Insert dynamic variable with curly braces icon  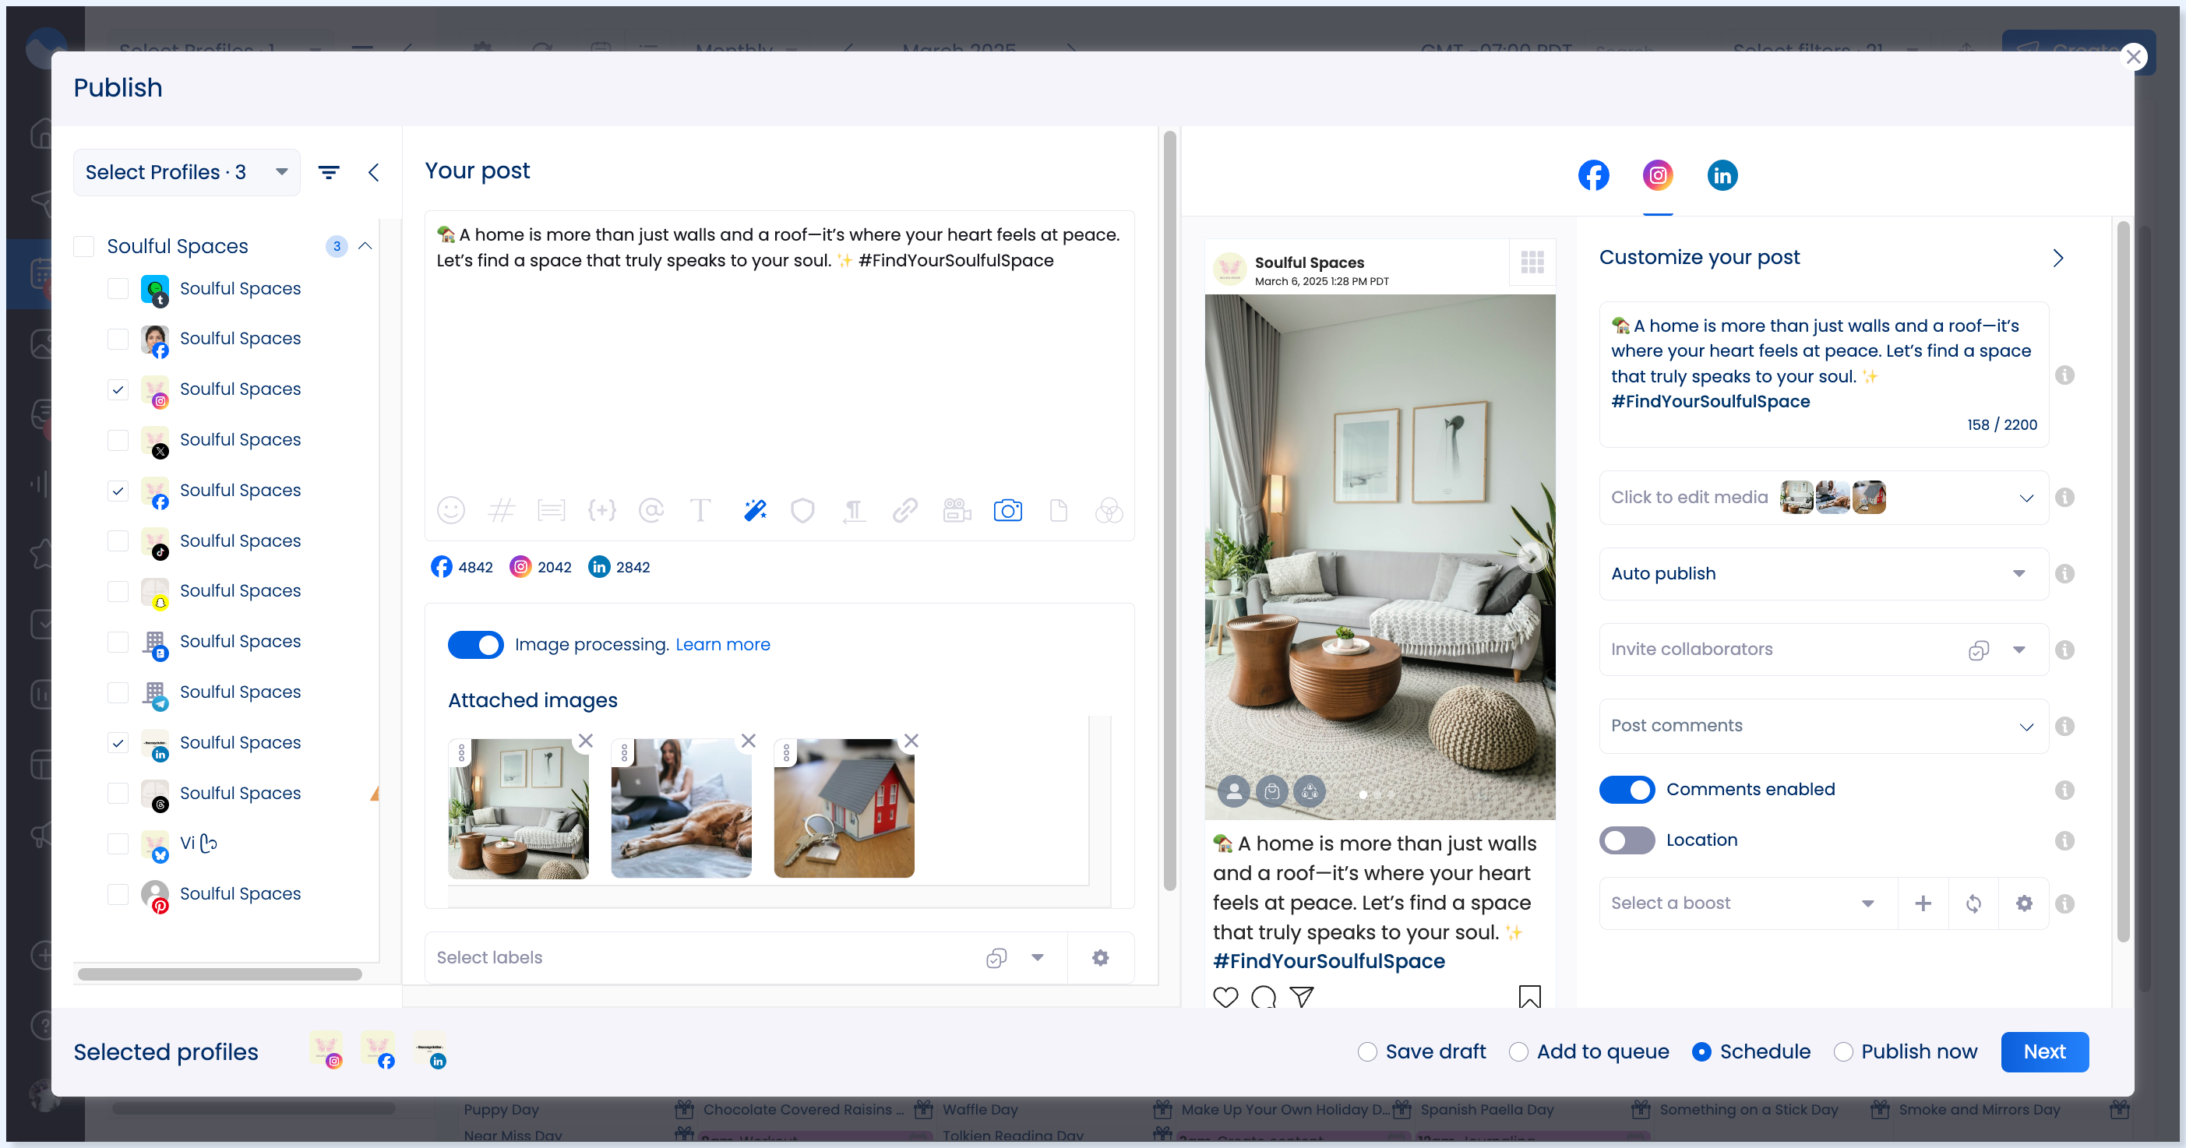(x=601, y=510)
